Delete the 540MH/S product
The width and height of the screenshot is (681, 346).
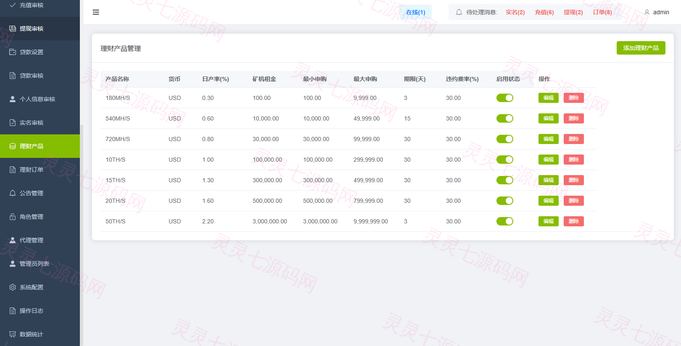[x=574, y=118]
